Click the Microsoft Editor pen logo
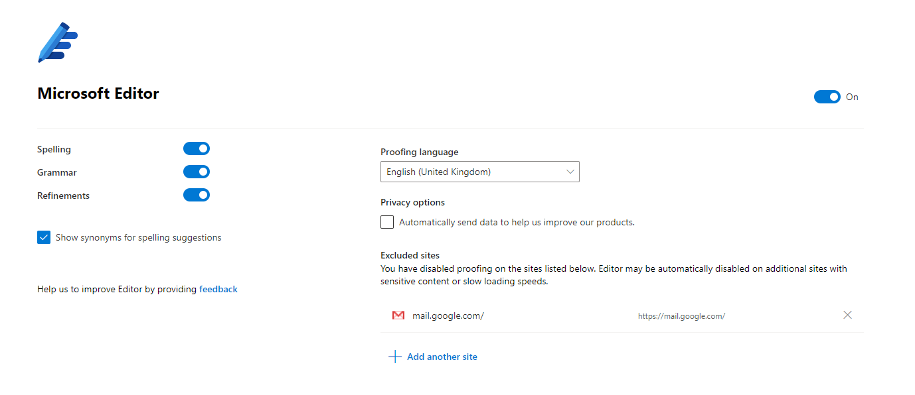915x395 pixels. 58,42
